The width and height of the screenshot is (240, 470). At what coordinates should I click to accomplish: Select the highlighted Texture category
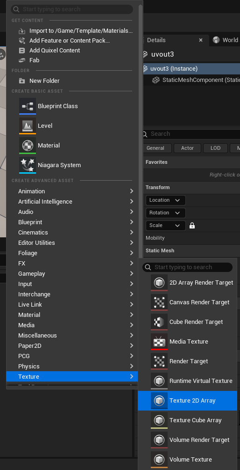point(72,376)
